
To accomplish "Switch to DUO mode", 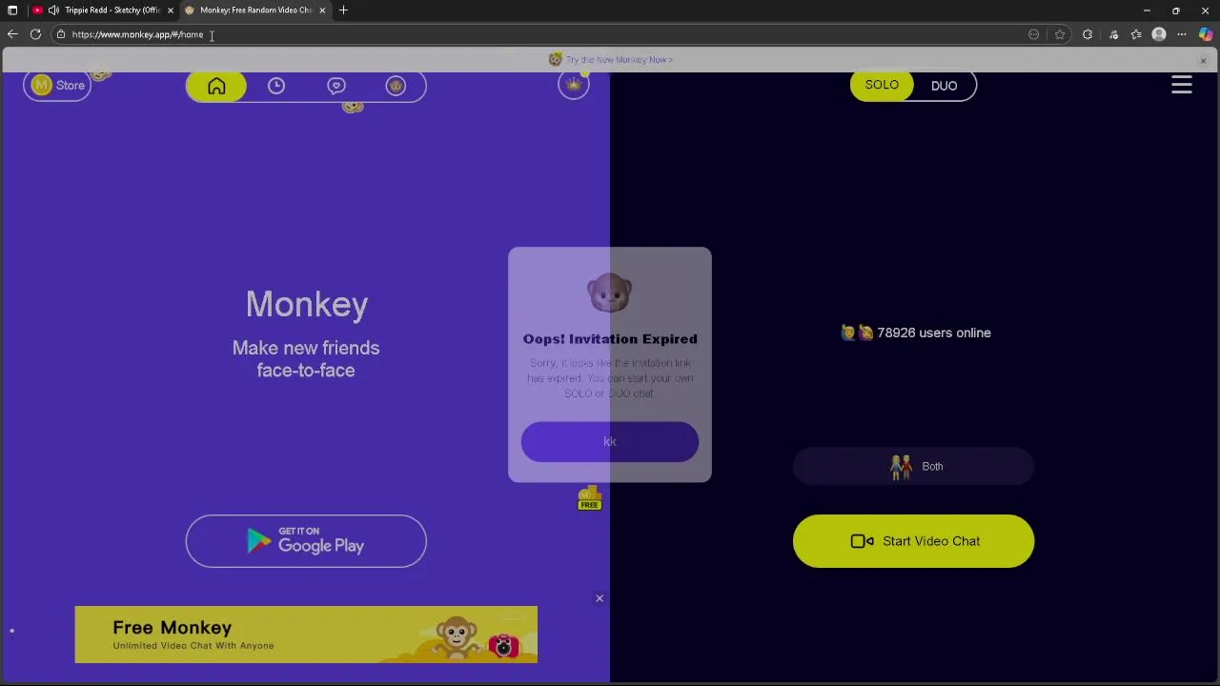I will click(x=945, y=86).
